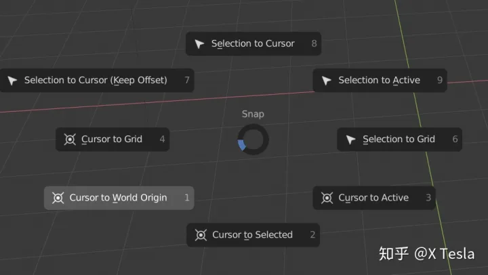Click Cursor to Grid option
Screen dimensions: 488x275
pyautogui.click(x=113, y=139)
